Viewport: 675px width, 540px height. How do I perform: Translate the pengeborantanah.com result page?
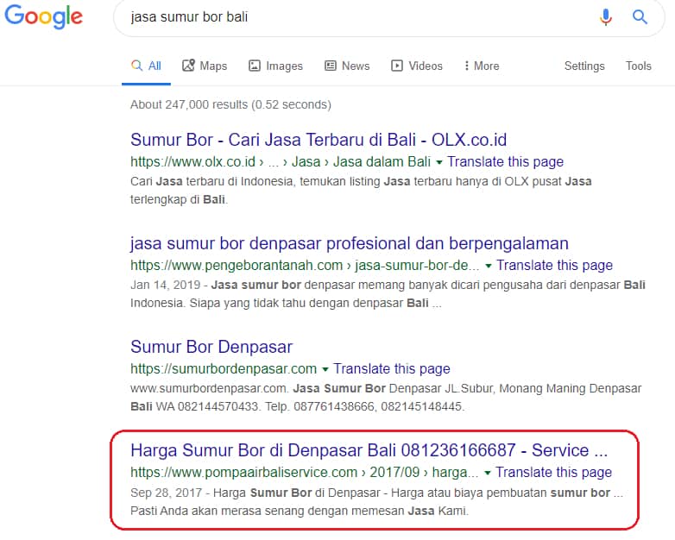pyautogui.click(x=554, y=265)
